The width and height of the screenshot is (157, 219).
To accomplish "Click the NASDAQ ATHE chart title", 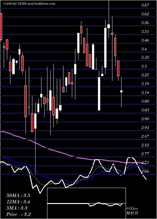I will point(29,4).
